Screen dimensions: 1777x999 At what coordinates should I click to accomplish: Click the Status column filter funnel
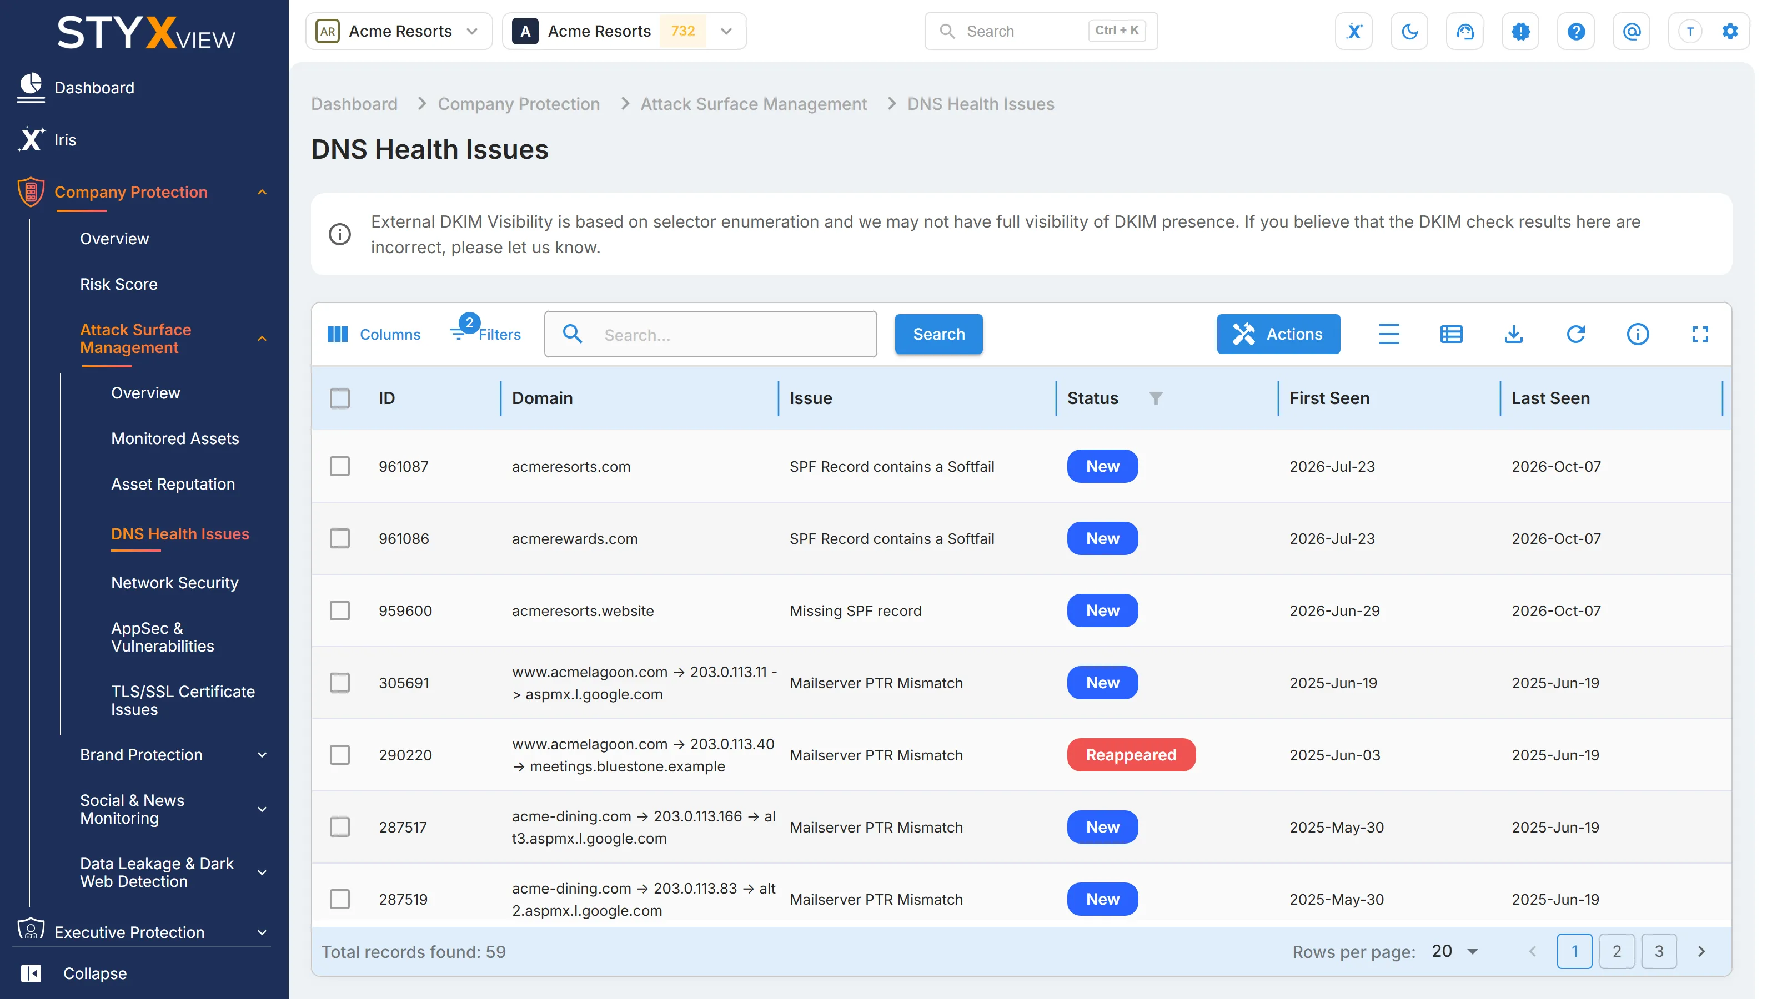coord(1156,398)
